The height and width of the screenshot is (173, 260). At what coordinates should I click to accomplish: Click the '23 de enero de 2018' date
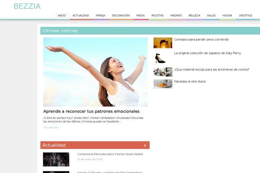coord(90,159)
